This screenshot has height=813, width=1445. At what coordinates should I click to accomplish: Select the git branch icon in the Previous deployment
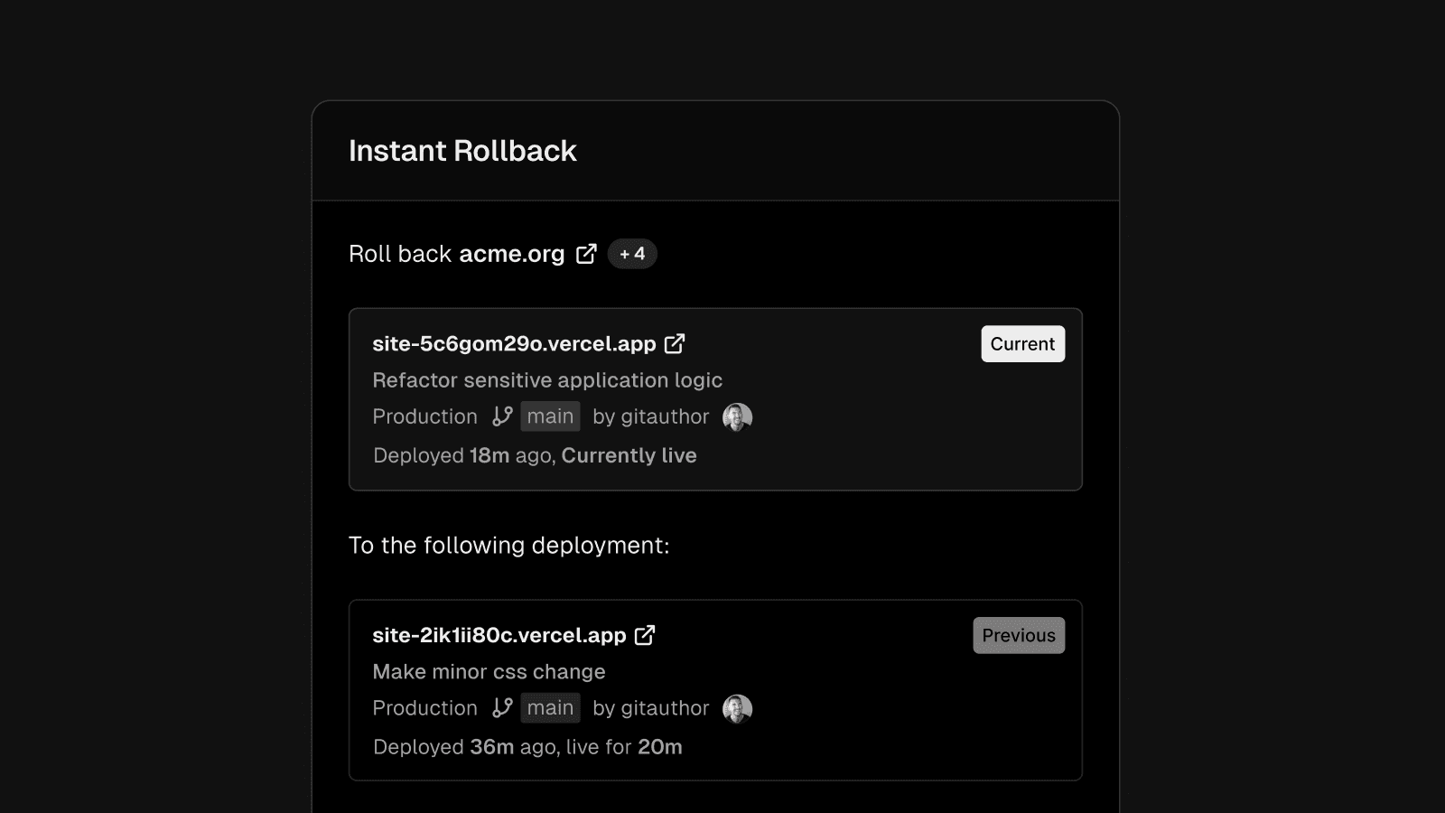tap(500, 708)
